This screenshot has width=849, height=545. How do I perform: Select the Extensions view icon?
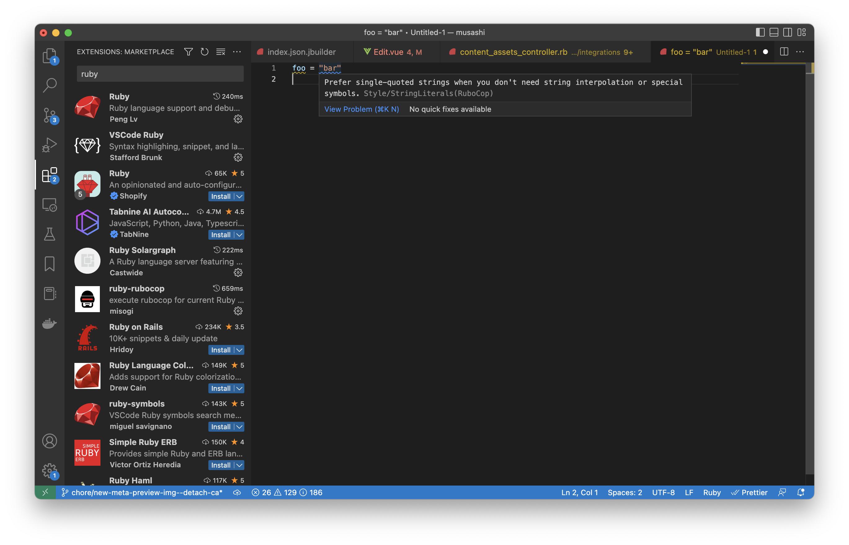coord(49,175)
